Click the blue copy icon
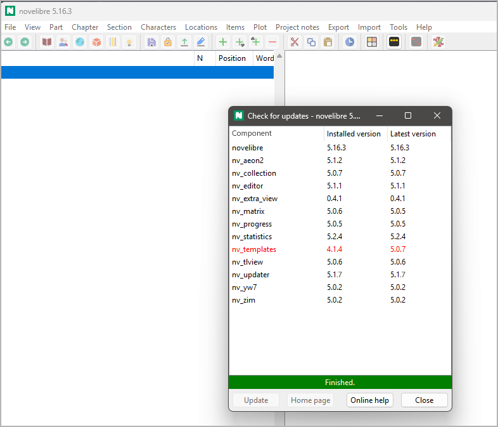 point(311,42)
